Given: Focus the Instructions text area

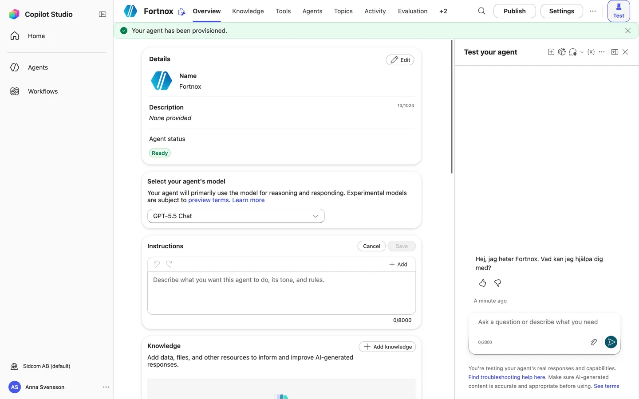Looking at the screenshot, I should pyautogui.click(x=281, y=293).
